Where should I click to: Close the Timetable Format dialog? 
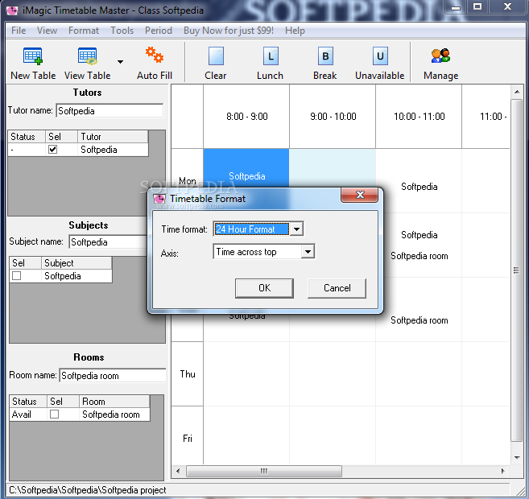click(360, 195)
